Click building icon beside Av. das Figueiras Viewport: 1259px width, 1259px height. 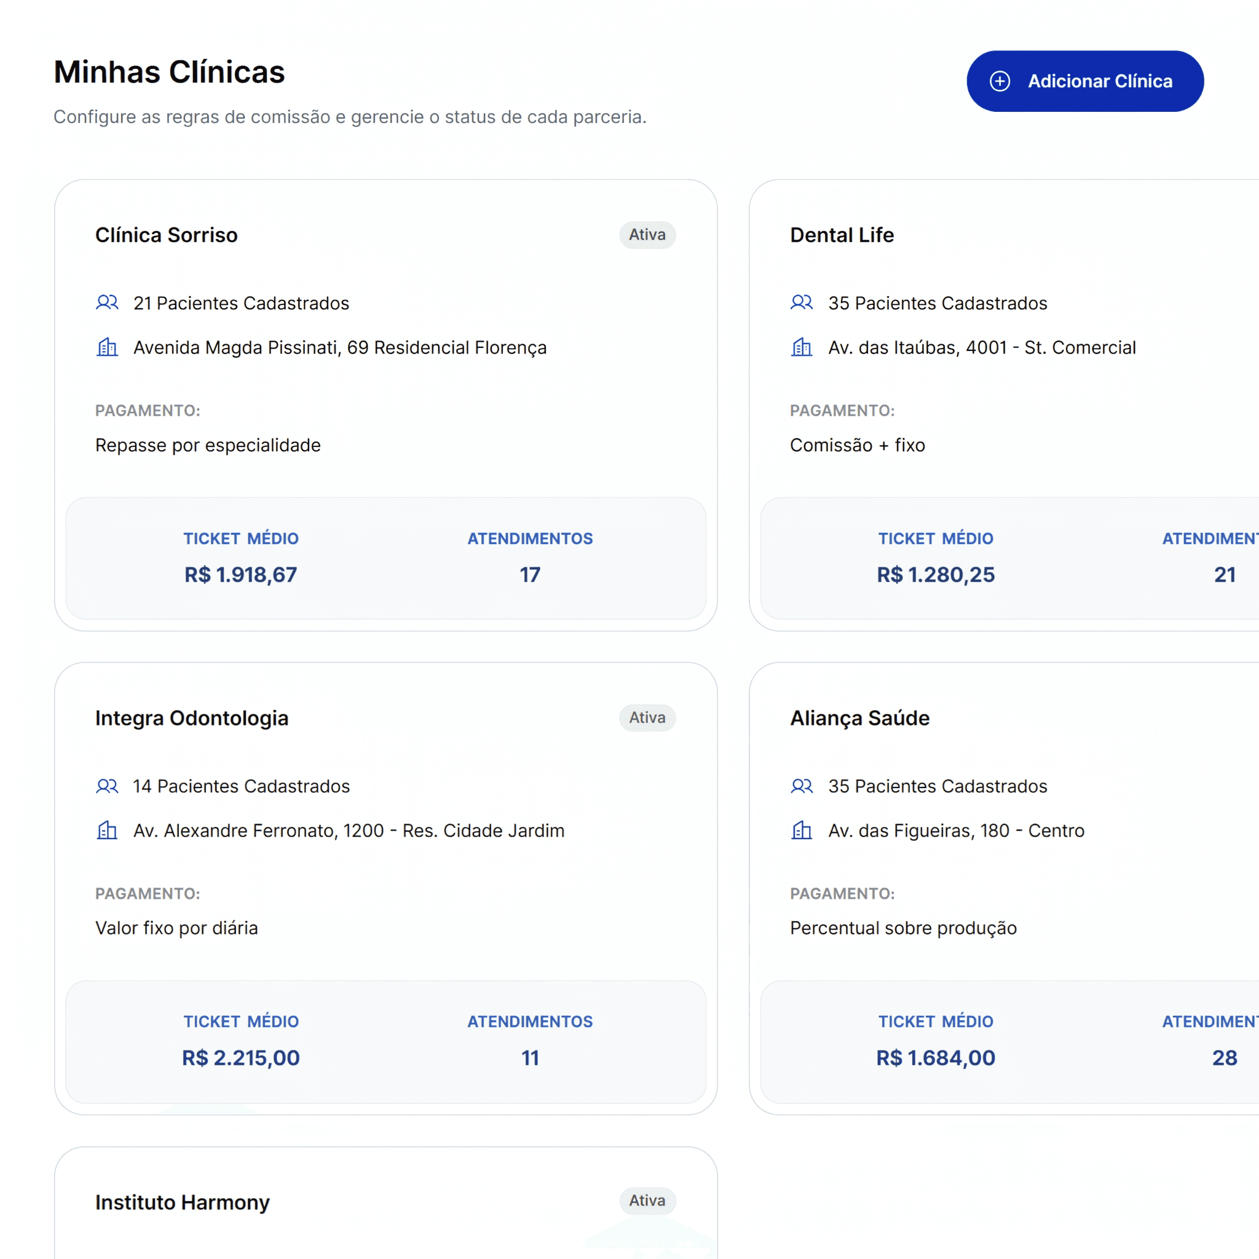pos(802,830)
